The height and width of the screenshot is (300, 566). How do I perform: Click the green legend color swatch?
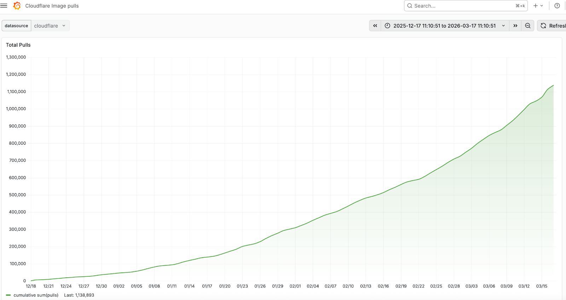click(8, 295)
